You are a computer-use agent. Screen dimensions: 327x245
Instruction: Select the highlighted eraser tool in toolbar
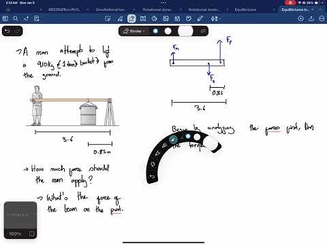(131, 18)
